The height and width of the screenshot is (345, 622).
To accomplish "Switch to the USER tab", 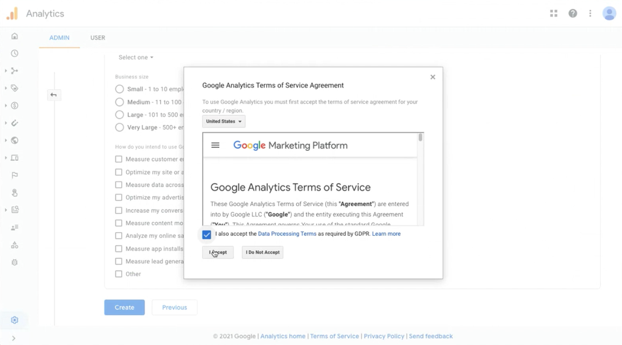I will [x=98, y=37].
